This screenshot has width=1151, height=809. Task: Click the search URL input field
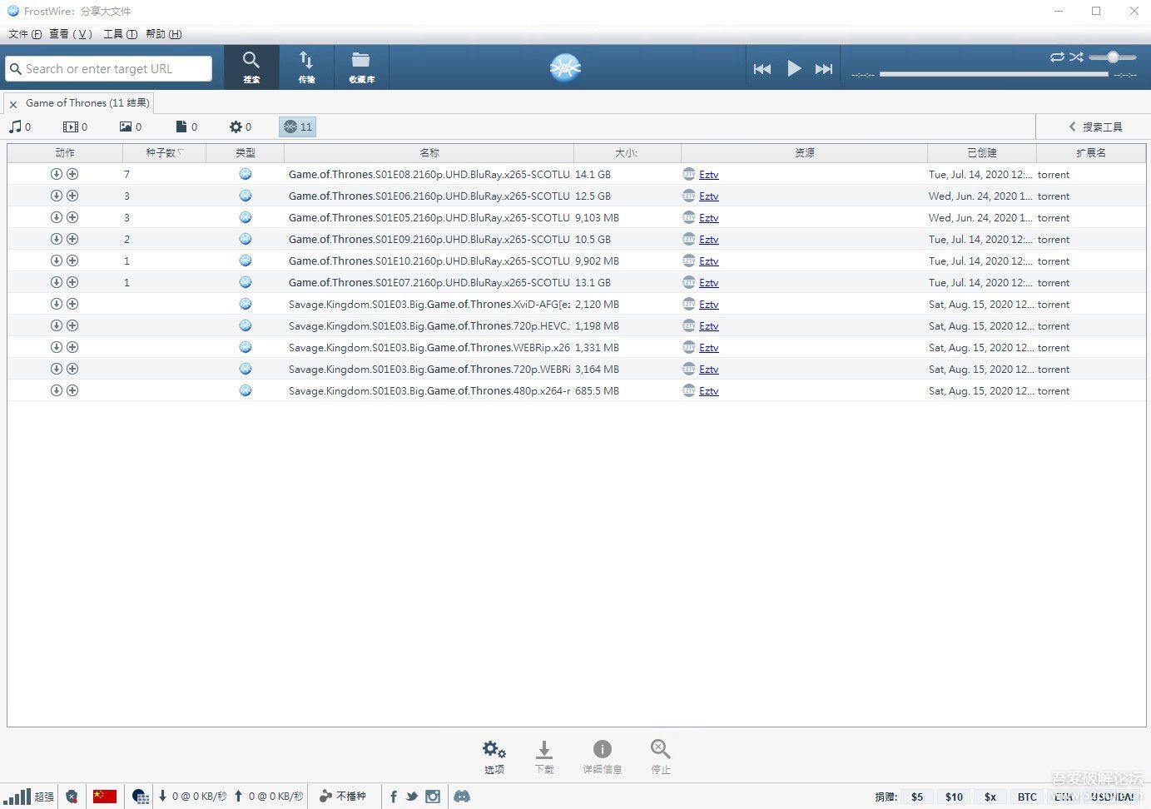[108, 68]
